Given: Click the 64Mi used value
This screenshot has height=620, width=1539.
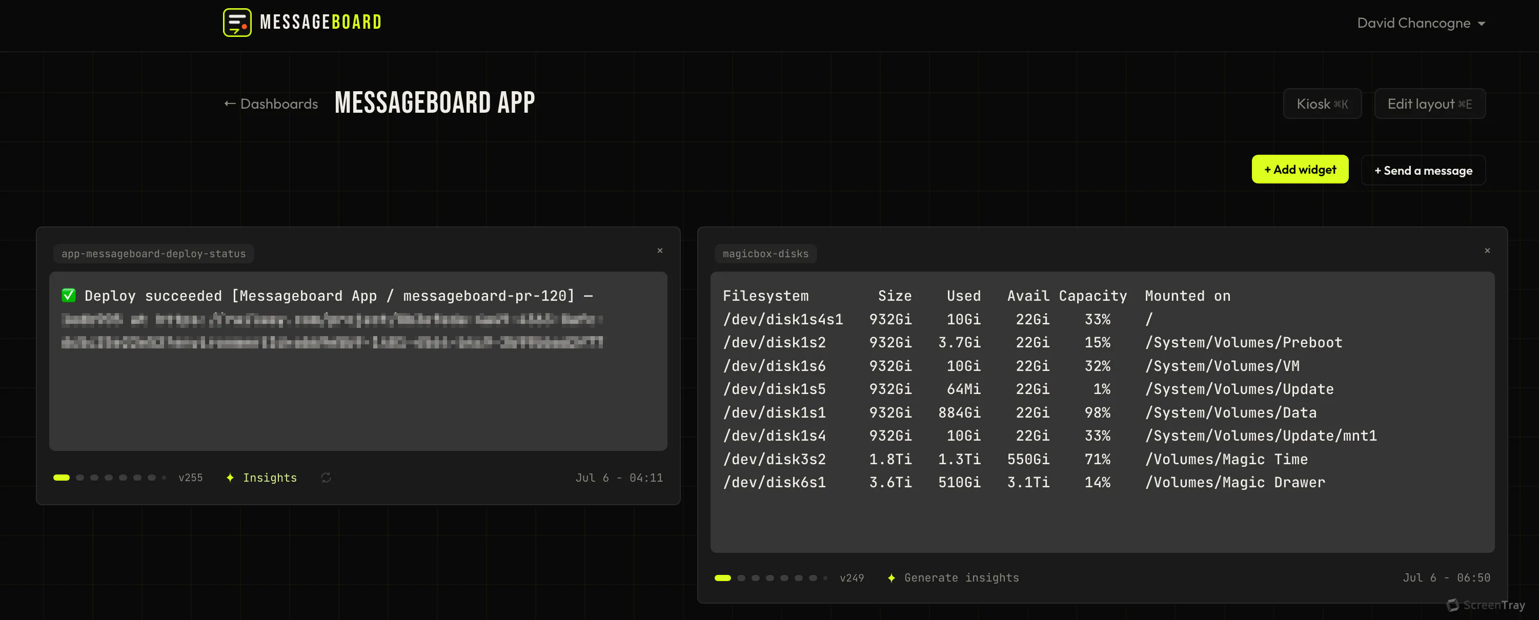Looking at the screenshot, I should click(x=964, y=389).
